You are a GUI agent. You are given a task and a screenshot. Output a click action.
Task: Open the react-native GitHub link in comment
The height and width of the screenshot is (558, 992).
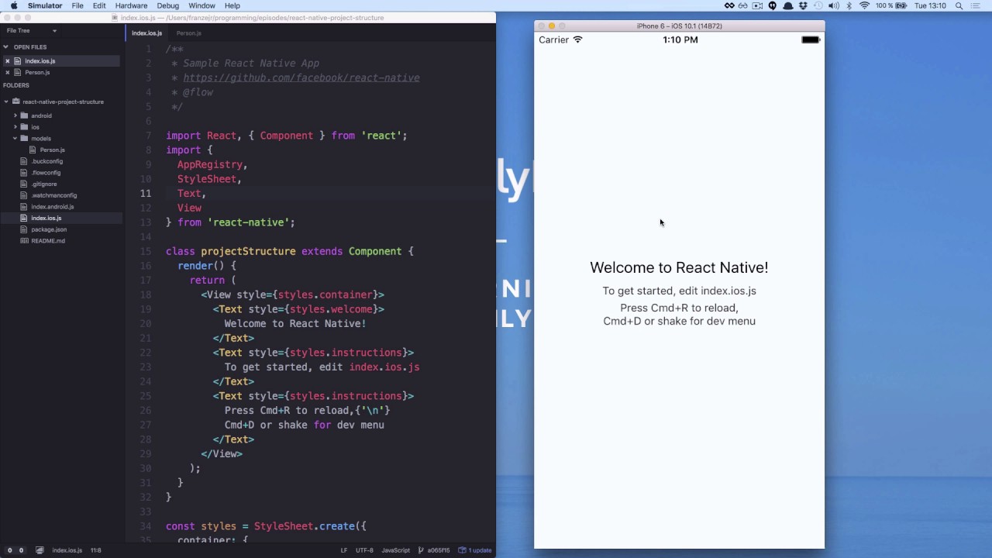pyautogui.click(x=301, y=77)
